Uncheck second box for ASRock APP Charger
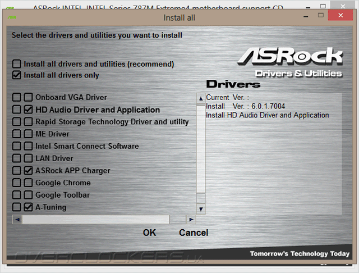The height and width of the screenshot is (273, 359). pos(28,170)
